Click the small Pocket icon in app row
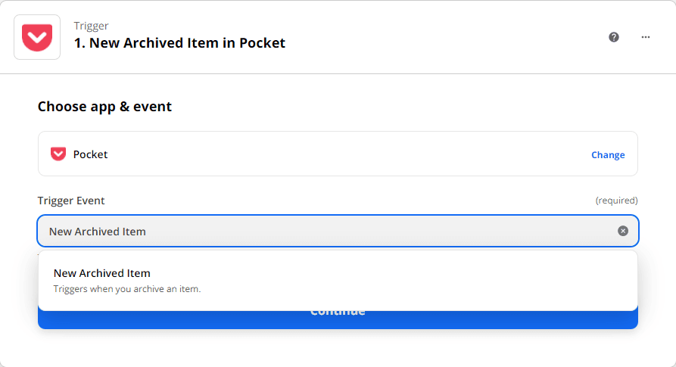The height and width of the screenshot is (367, 676). (58, 154)
